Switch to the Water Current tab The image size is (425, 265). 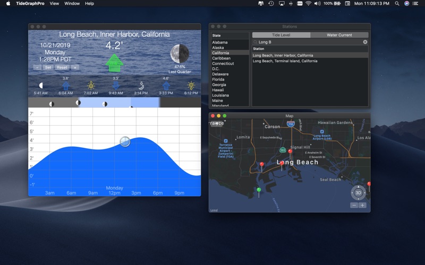[339, 35]
